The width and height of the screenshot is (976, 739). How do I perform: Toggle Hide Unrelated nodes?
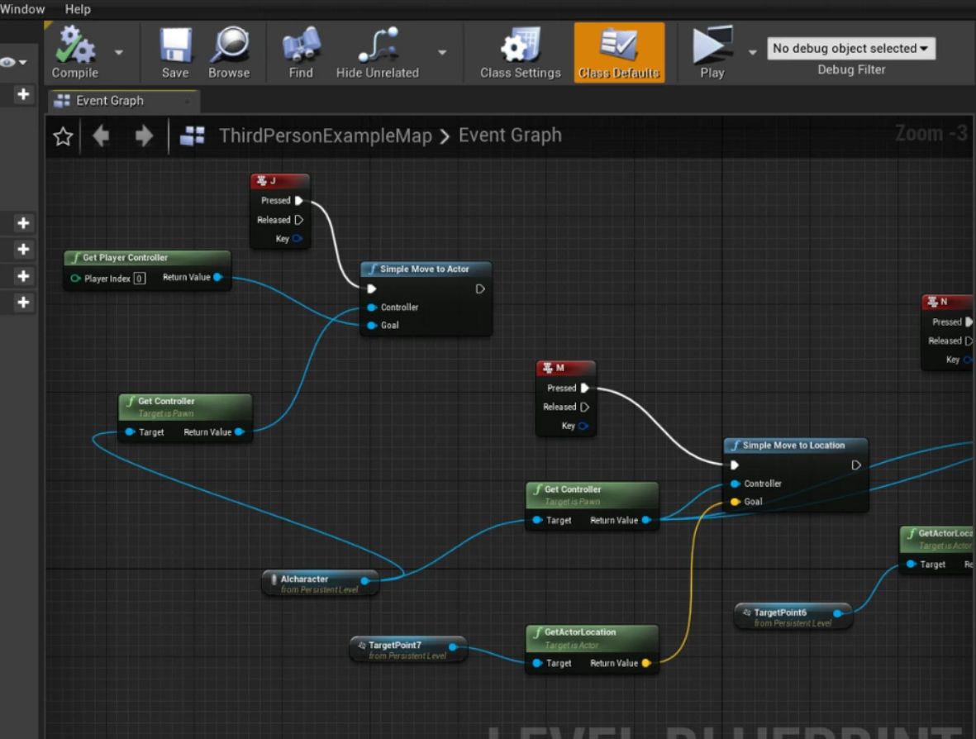coord(377,52)
